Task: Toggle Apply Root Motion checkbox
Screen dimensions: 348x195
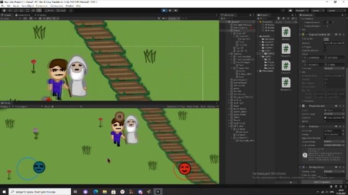Action: [x=325, y=138]
